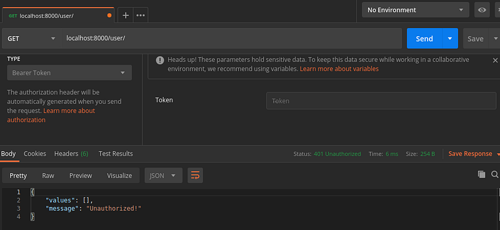Screen dimensions: 500x230
Task: Open the Bearer Token type dropdown
Action: point(69,72)
